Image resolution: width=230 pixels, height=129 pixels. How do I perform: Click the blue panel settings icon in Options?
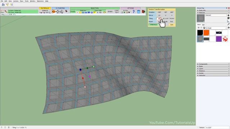pos(138,11)
